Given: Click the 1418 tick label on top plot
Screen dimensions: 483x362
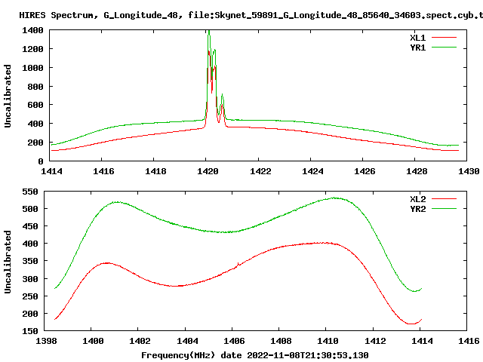Looking at the screenshot, I should pos(155,171).
